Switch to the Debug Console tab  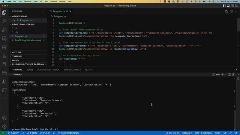(72, 70)
